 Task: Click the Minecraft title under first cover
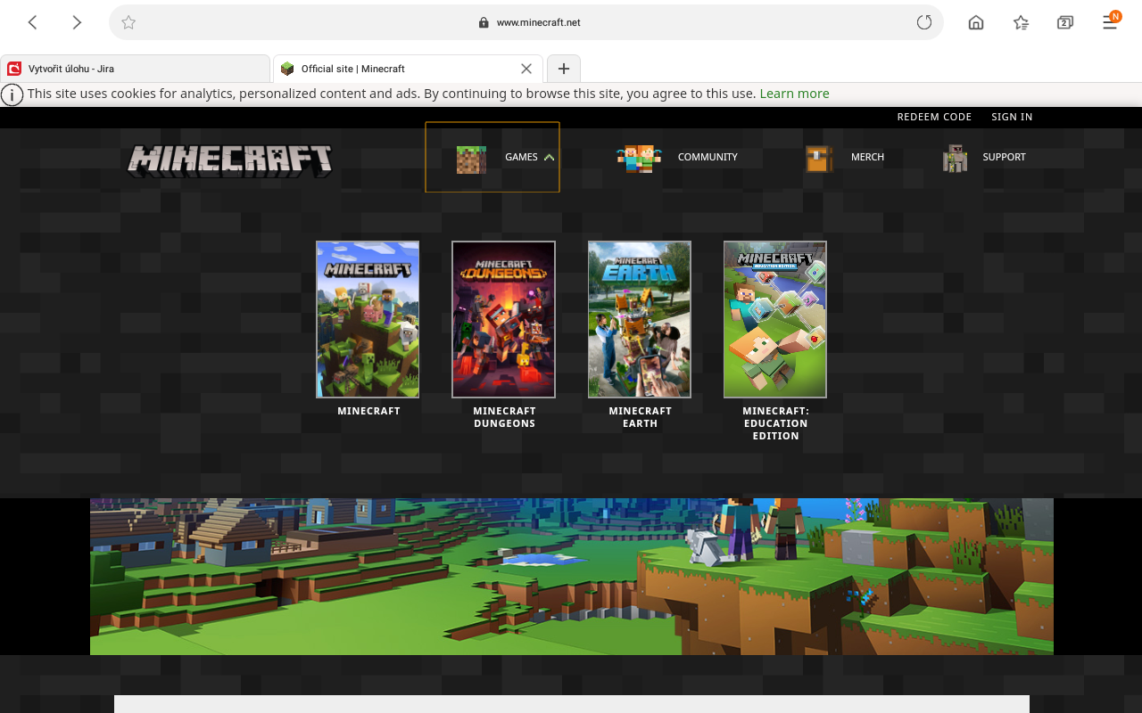tap(368, 411)
